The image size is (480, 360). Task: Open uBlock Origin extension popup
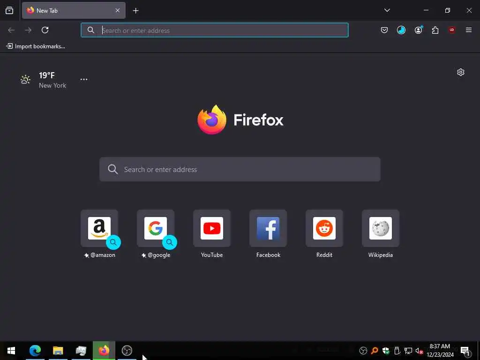tap(452, 30)
